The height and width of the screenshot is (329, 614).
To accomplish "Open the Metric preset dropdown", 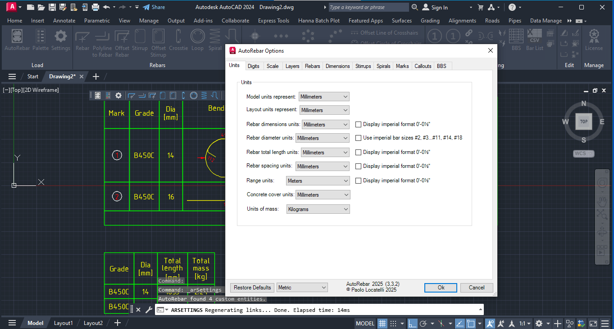I will (303, 288).
